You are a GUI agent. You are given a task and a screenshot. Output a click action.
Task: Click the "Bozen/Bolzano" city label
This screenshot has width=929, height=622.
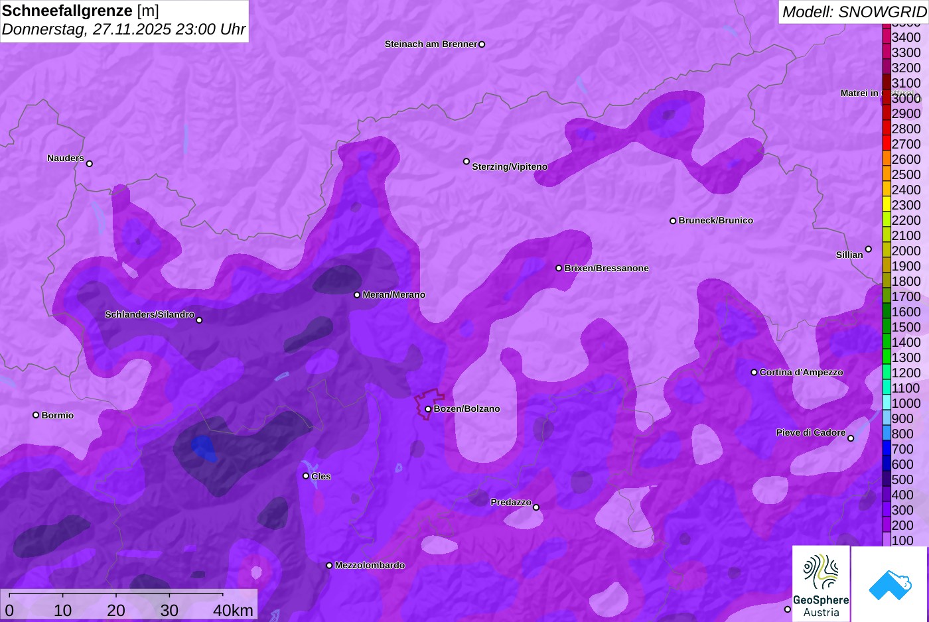(467, 409)
